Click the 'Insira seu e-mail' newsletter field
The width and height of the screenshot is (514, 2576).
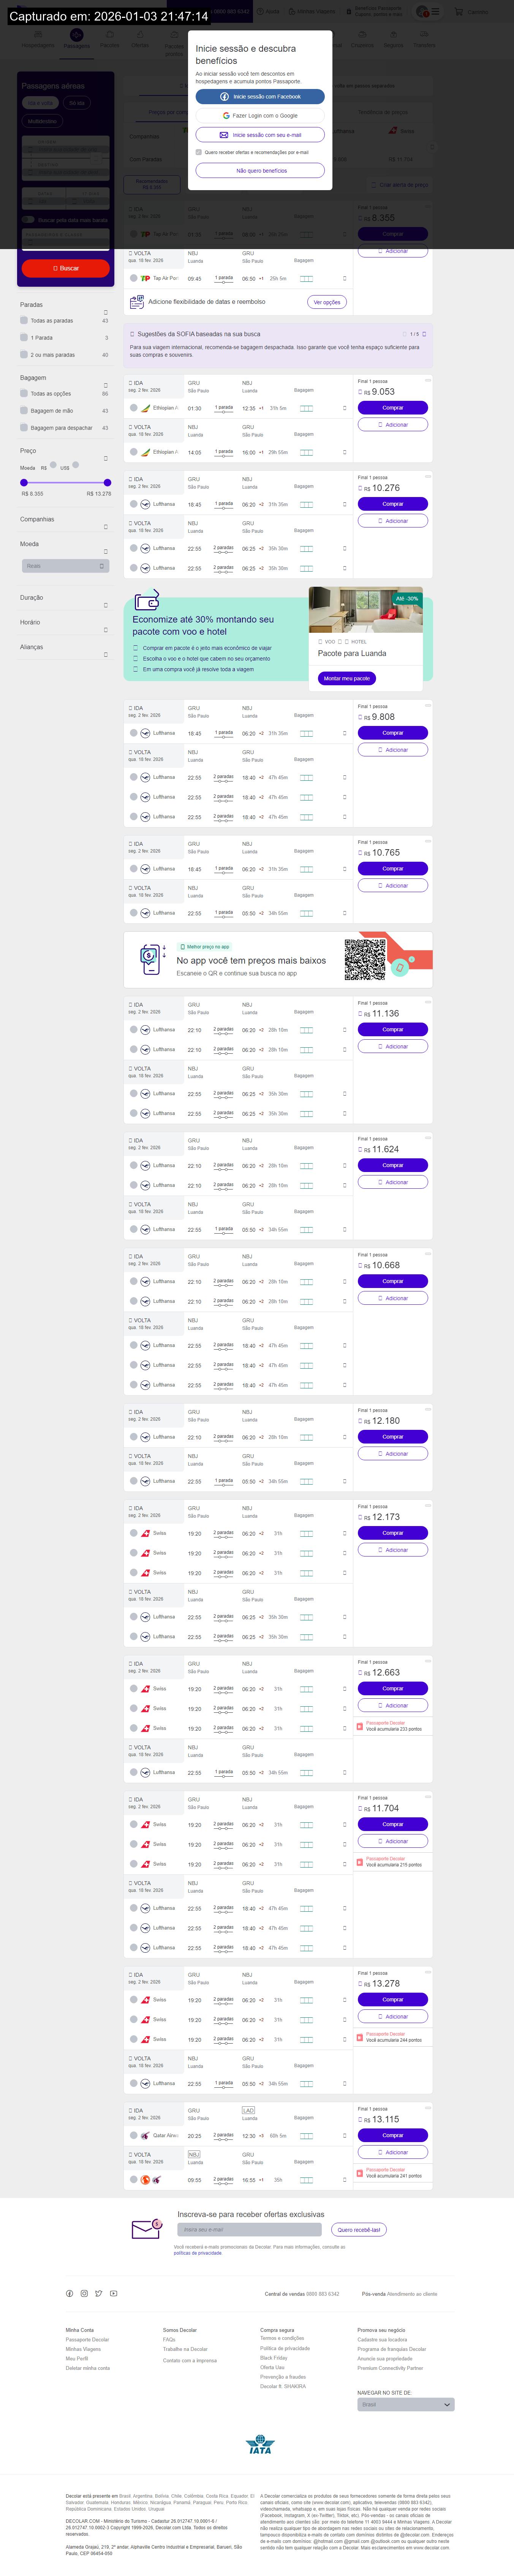click(250, 2230)
